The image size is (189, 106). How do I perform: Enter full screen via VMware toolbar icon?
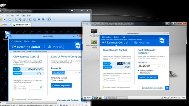[39, 19]
